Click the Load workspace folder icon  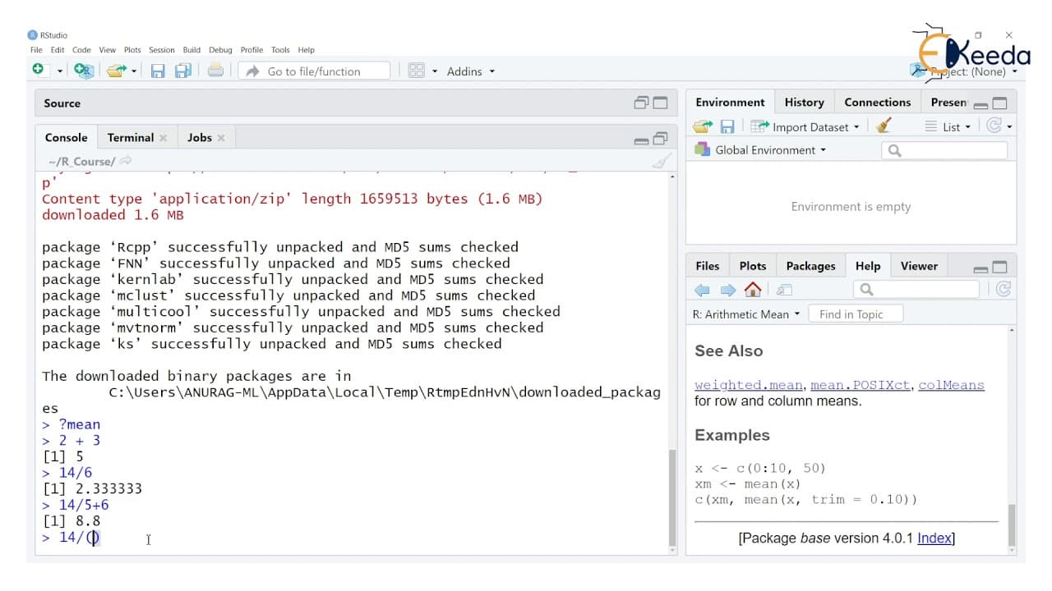(703, 126)
